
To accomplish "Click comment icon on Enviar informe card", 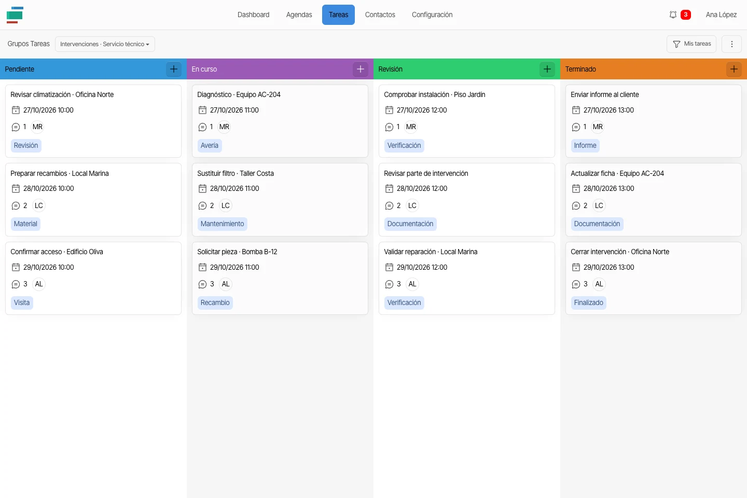I will click(576, 127).
